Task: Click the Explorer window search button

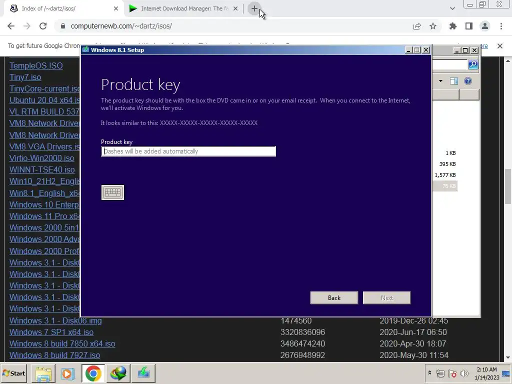Action: (473, 64)
